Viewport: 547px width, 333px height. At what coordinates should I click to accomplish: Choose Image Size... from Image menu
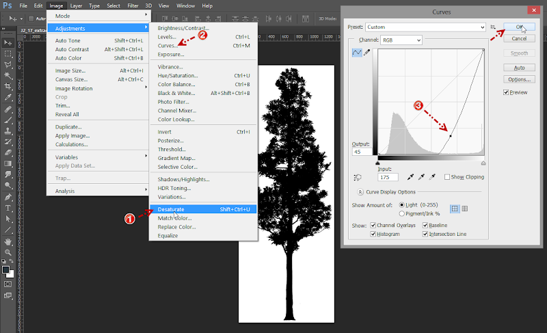click(x=98, y=71)
